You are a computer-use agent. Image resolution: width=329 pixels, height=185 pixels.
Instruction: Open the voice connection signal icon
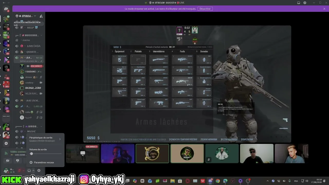tap(6, 153)
